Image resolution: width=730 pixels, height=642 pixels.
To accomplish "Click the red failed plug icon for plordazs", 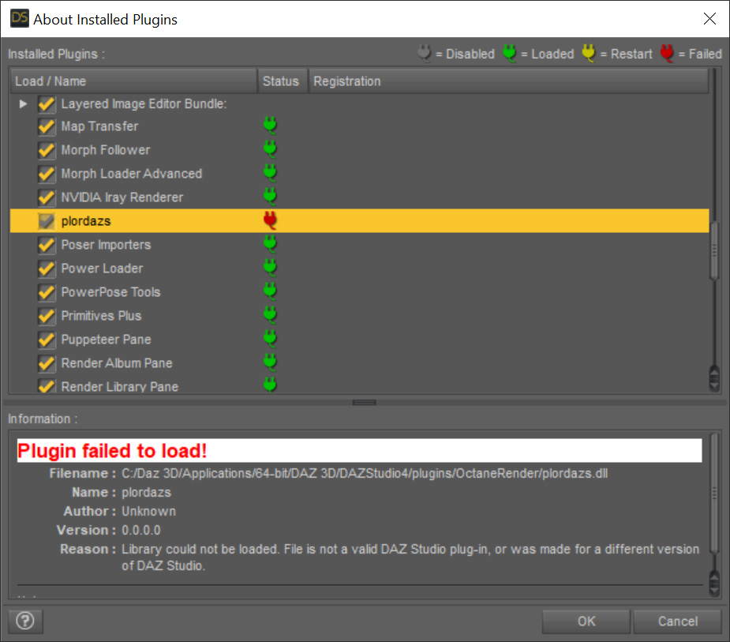I will coord(270,220).
